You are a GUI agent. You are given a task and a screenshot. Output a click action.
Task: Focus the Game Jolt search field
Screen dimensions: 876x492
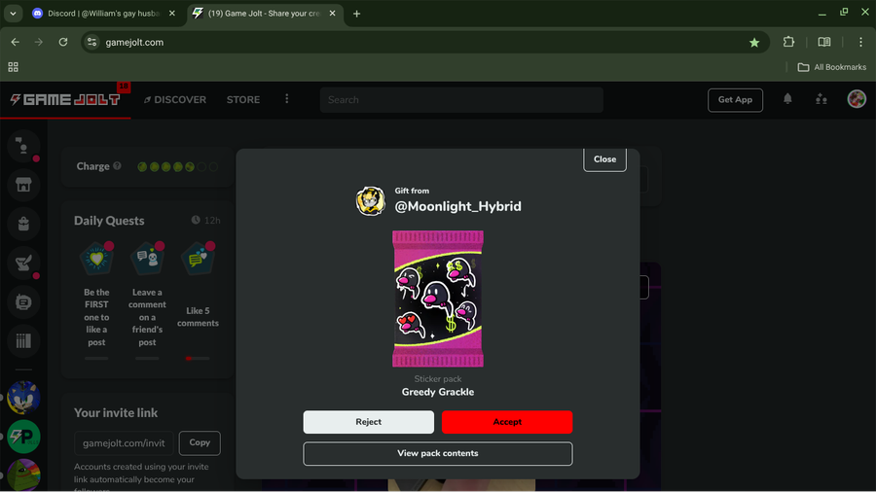[x=461, y=100]
